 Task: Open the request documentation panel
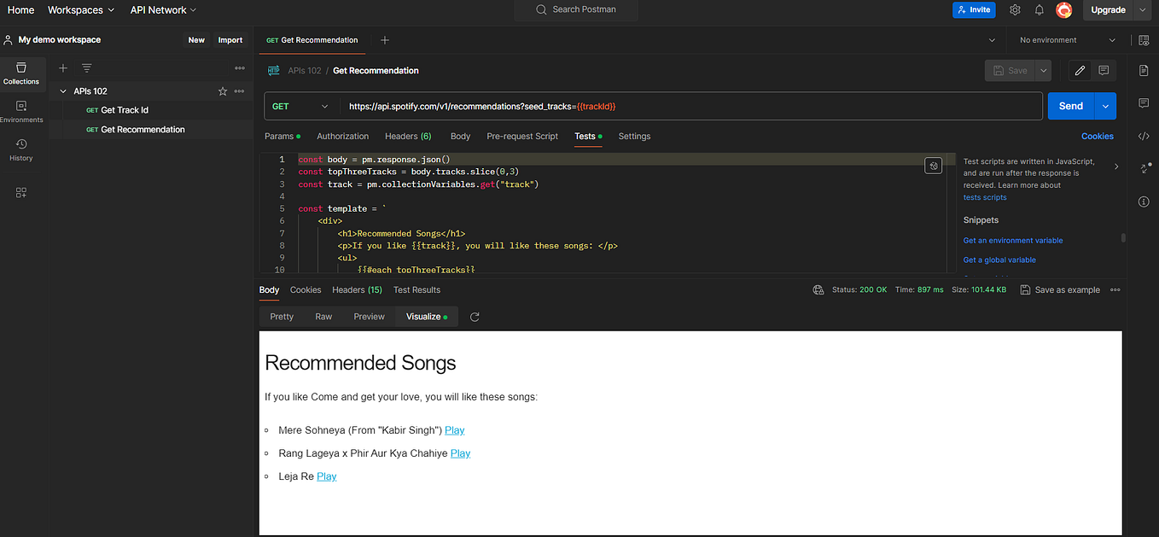coord(1144,71)
